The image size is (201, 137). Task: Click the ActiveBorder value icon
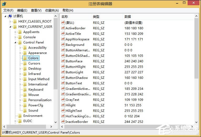(x=63, y=28)
